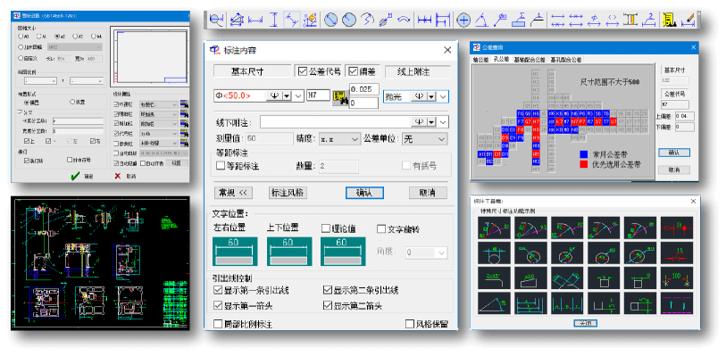The image size is (726, 356).
Task: Click 确认 in 标注内容 dialog
Action: click(x=364, y=193)
